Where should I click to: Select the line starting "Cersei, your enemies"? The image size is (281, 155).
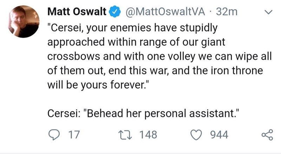pos(132,28)
